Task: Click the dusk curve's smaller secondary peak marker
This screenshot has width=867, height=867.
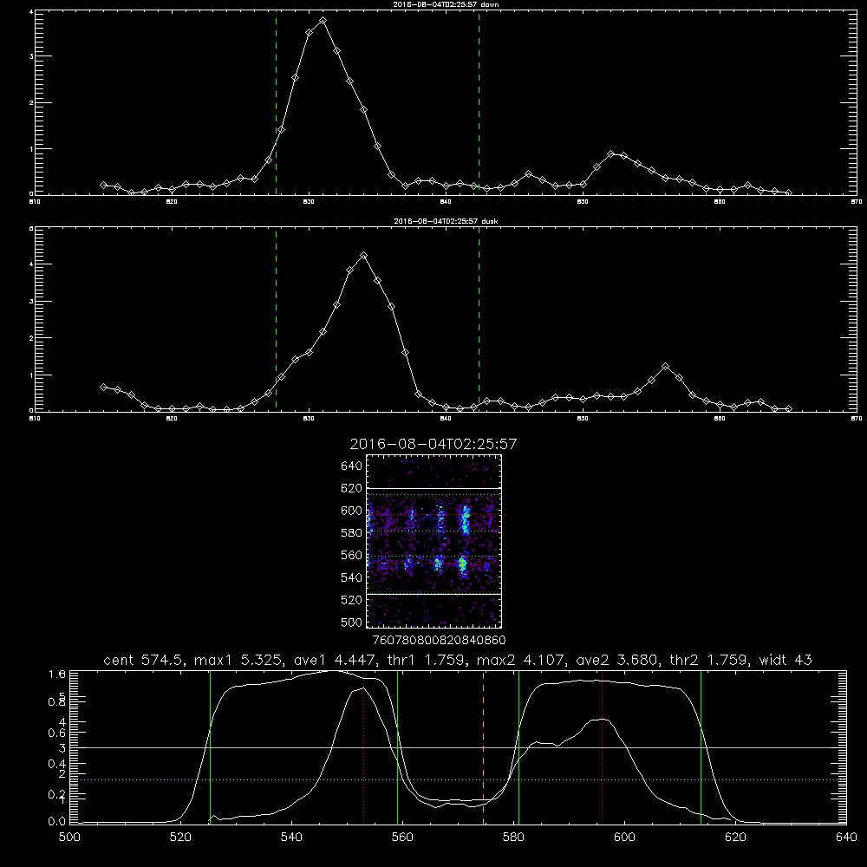Action: (x=665, y=367)
